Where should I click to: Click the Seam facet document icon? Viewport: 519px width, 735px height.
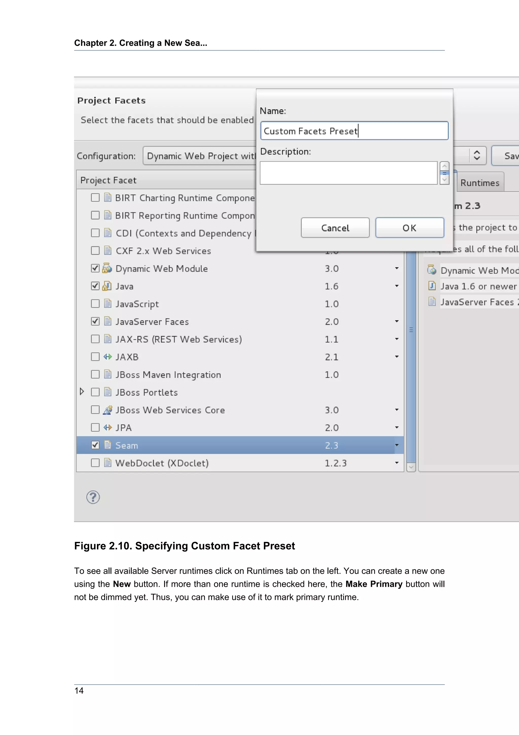[108, 445]
